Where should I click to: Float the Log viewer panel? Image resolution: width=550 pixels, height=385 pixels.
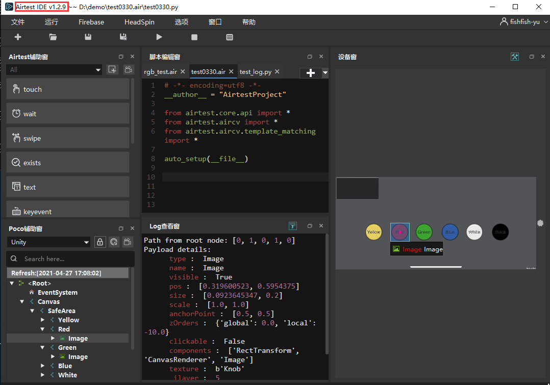click(310, 226)
